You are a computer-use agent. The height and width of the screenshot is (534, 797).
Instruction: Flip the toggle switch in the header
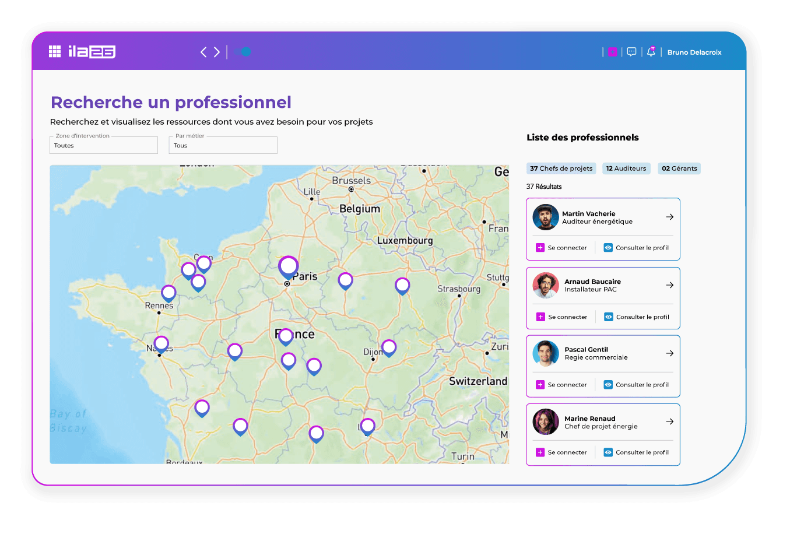point(243,52)
